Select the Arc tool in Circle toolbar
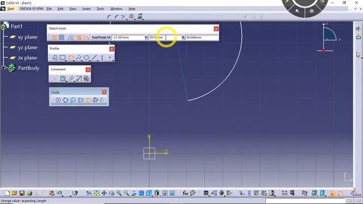 102,100
